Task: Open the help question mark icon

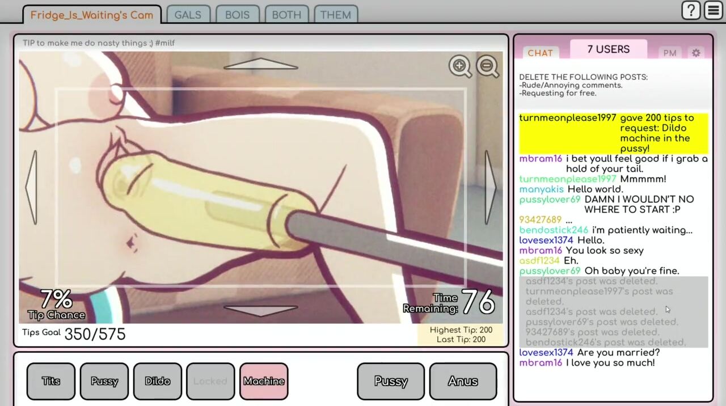Action: coord(691,10)
